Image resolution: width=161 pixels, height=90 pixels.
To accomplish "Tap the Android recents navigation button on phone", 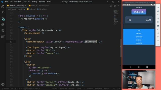I will point(147,67).
